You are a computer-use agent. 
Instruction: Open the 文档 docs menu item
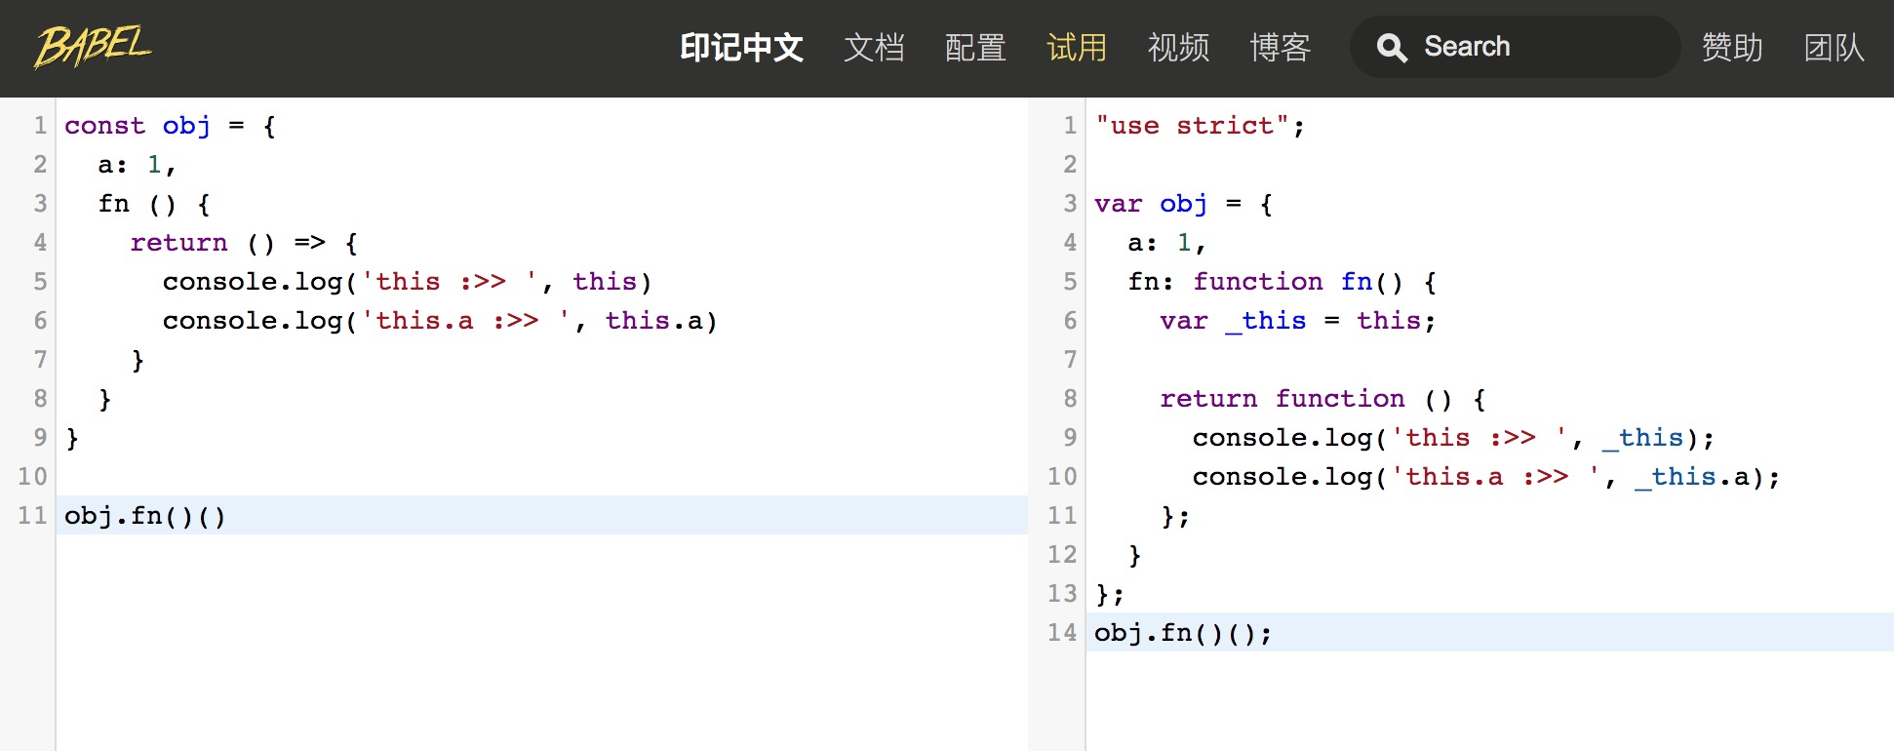(874, 47)
